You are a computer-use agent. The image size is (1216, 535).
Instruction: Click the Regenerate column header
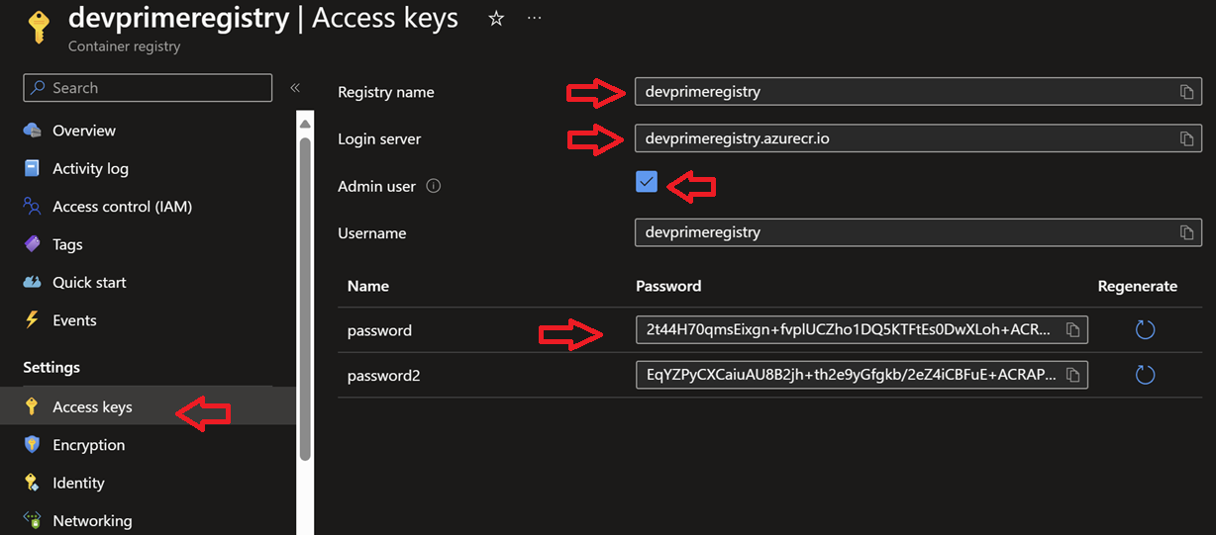1138,286
